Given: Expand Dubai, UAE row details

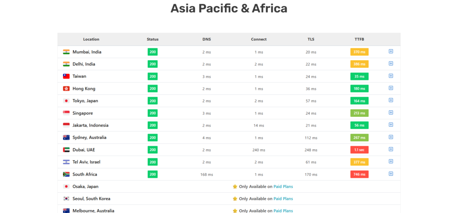Looking at the screenshot, I should 391,149.
